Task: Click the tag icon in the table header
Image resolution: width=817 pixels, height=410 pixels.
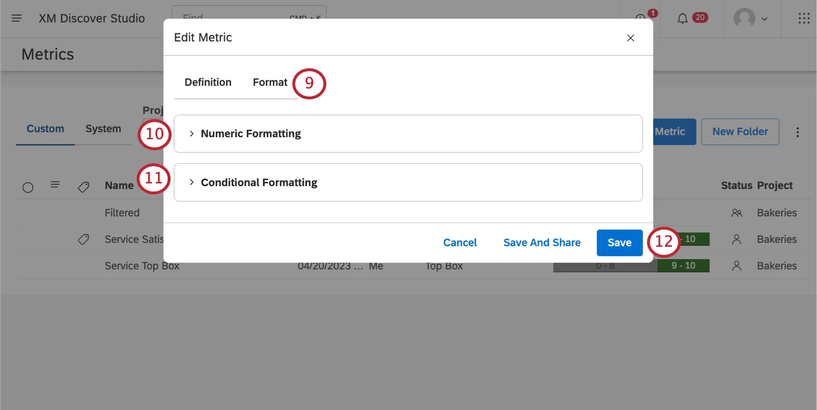Action: [83, 187]
